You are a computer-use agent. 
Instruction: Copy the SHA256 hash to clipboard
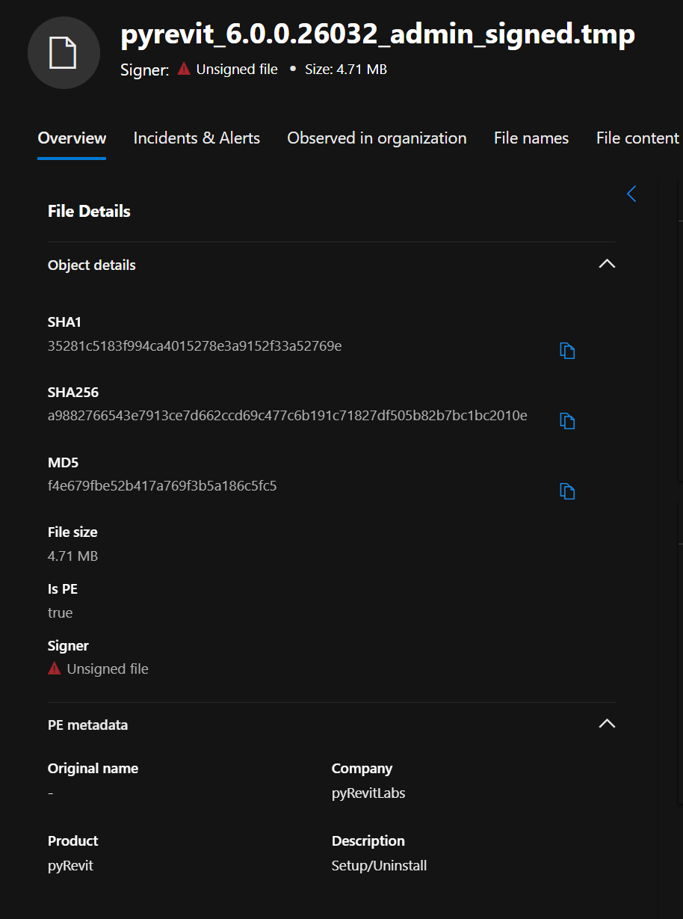(x=567, y=421)
